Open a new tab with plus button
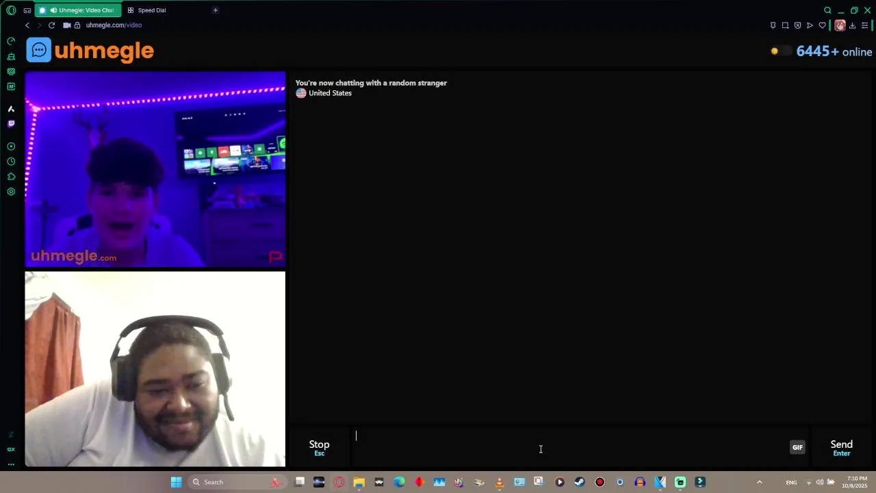876x493 pixels. point(215,10)
